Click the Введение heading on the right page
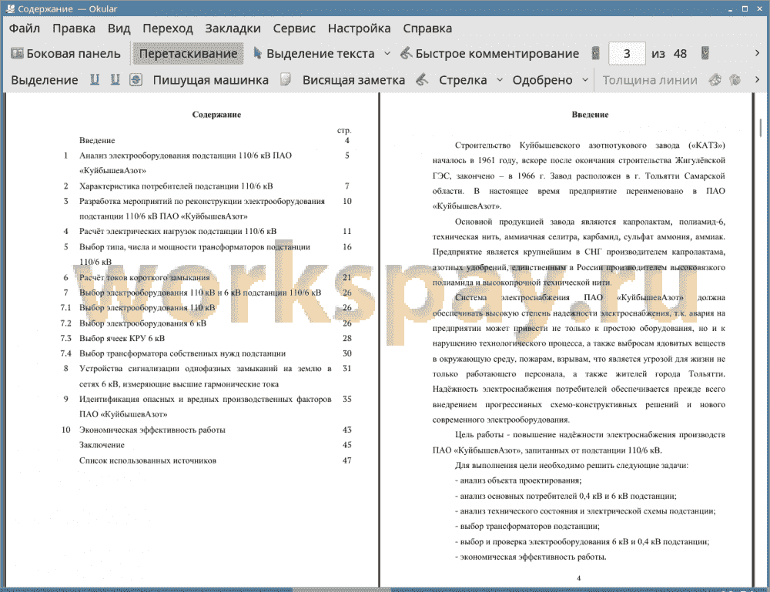 click(x=590, y=115)
